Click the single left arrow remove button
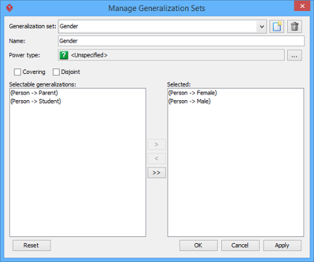 point(156,159)
